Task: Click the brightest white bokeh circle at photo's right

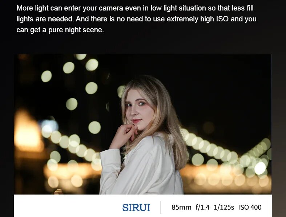Action: (260, 168)
